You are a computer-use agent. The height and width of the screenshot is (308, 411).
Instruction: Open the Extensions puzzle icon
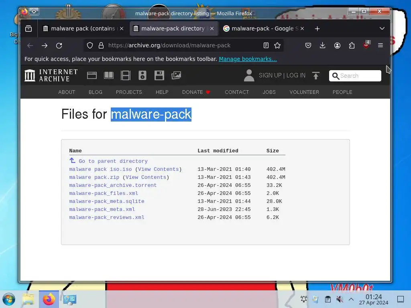pyautogui.click(x=352, y=45)
